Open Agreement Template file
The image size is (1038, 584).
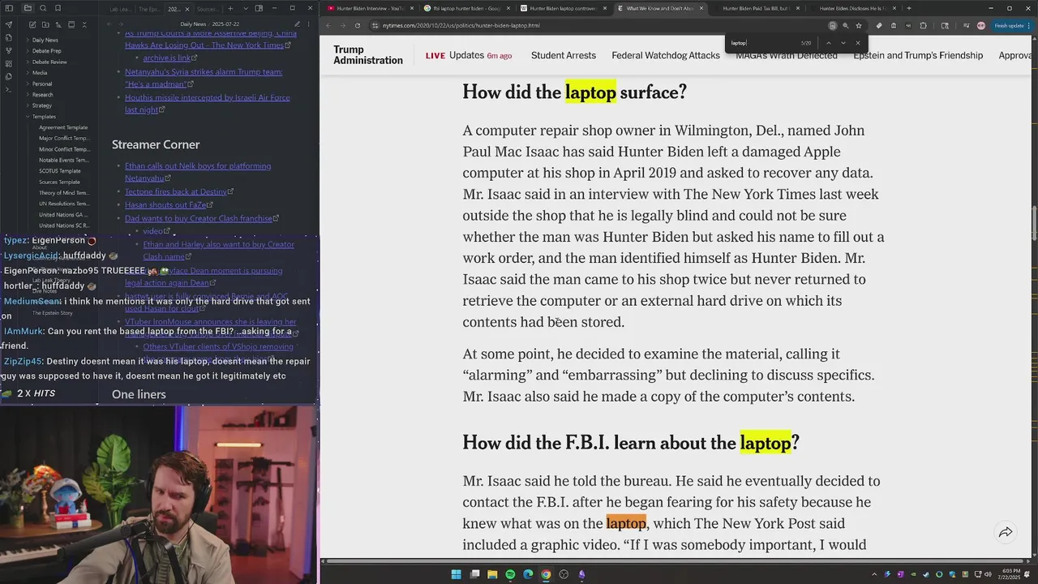[x=63, y=127]
